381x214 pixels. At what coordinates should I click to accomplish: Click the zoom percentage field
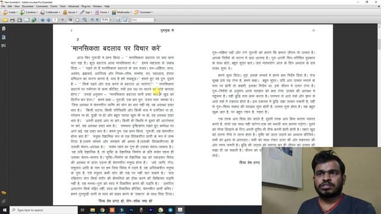(x=105, y=20)
